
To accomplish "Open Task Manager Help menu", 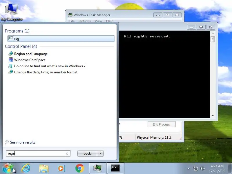I will click(x=110, y=21).
